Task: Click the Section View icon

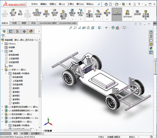Action: (x=84, y=28)
